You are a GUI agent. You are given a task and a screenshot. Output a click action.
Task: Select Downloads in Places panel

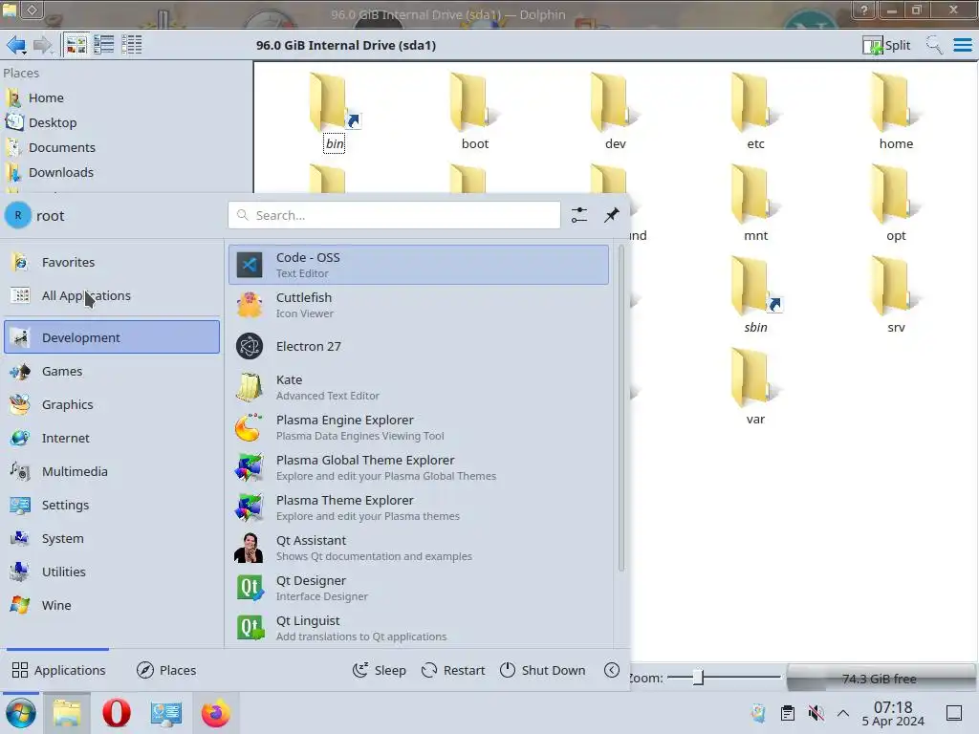click(60, 173)
